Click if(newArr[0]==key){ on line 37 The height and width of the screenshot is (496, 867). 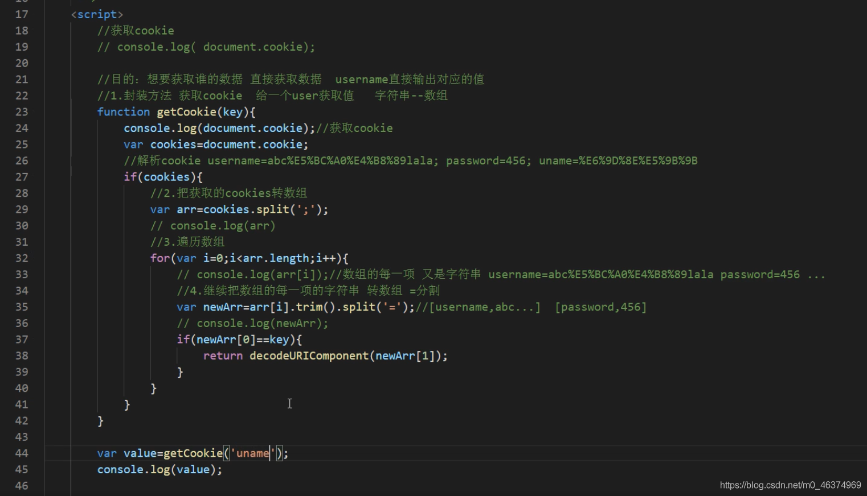coord(239,340)
